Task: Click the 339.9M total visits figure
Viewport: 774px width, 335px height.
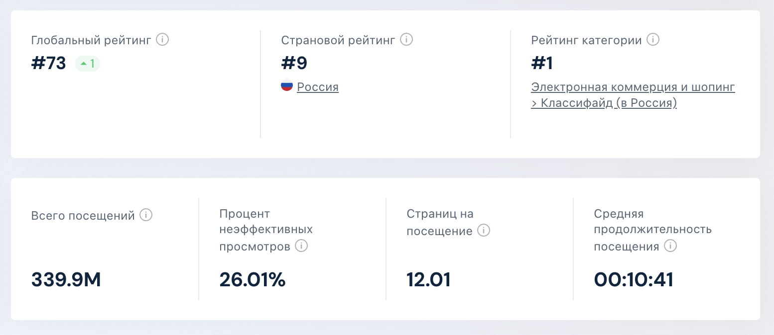Action: 66,280
